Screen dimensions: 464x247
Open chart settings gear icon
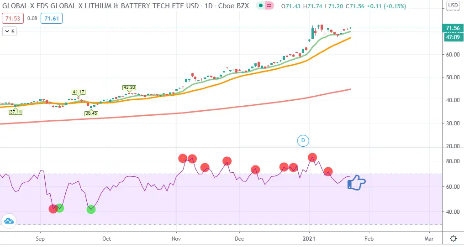pyautogui.click(x=453, y=238)
